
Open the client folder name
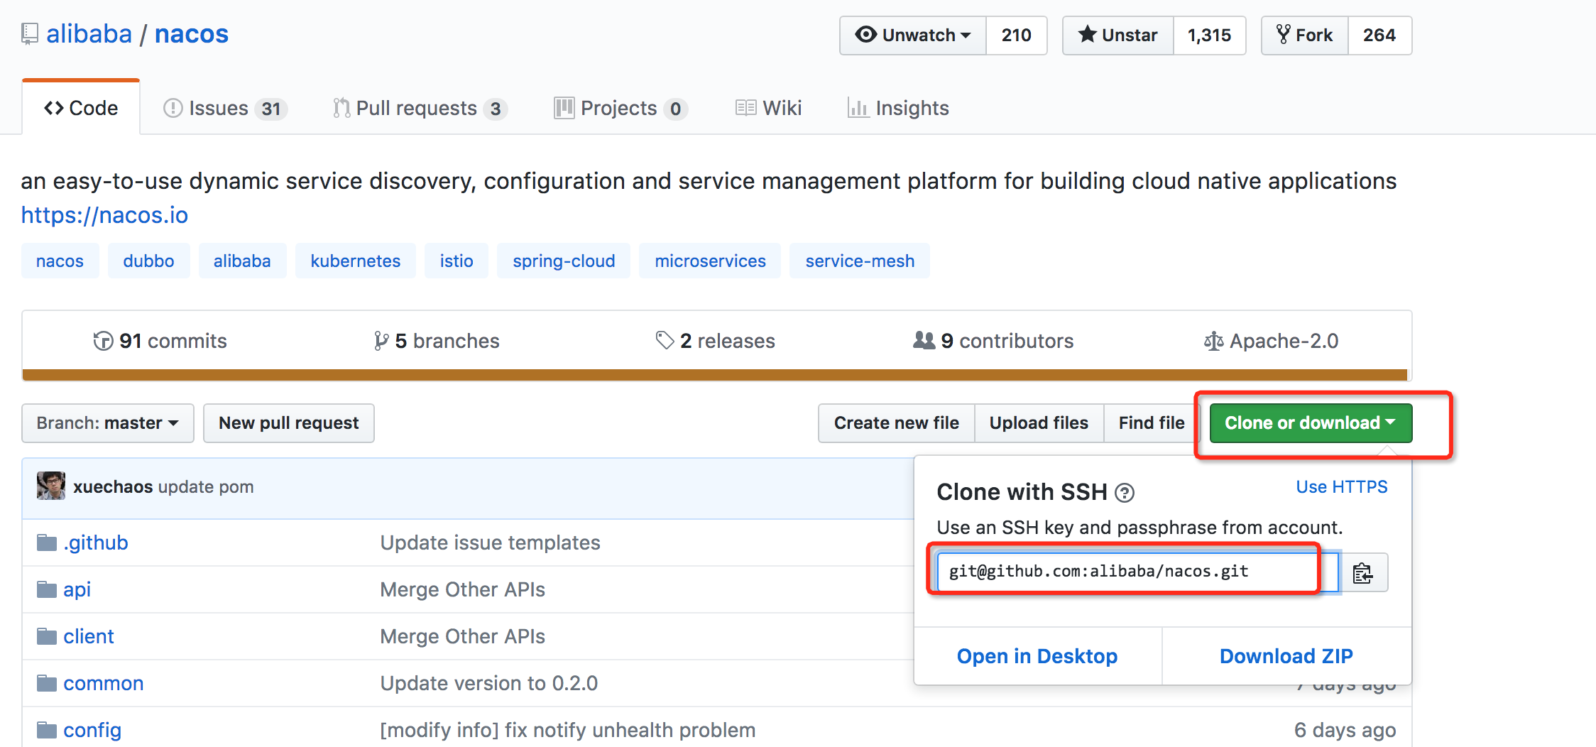89,636
